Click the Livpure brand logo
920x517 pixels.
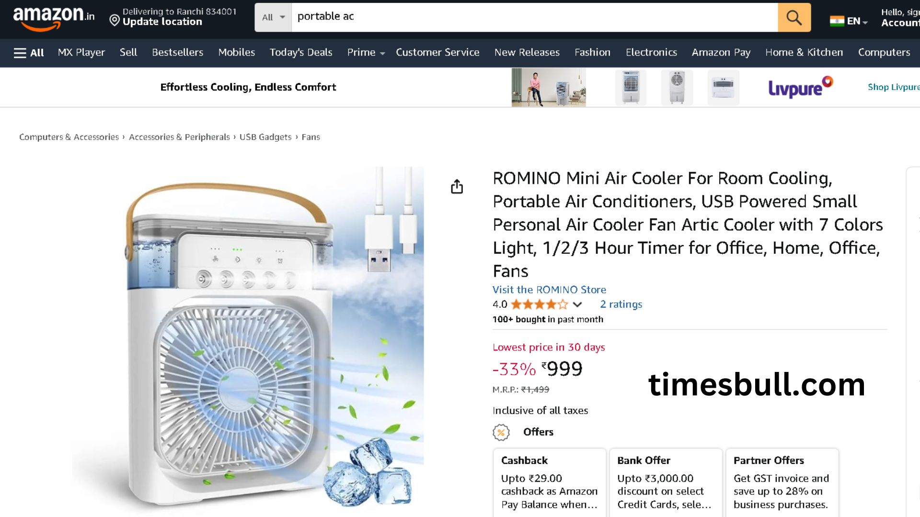pos(800,88)
